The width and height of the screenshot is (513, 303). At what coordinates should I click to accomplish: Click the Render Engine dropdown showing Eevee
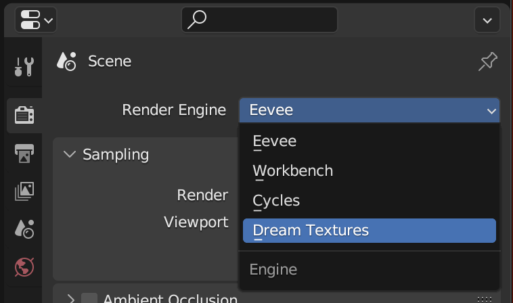click(x=369, y=110)
